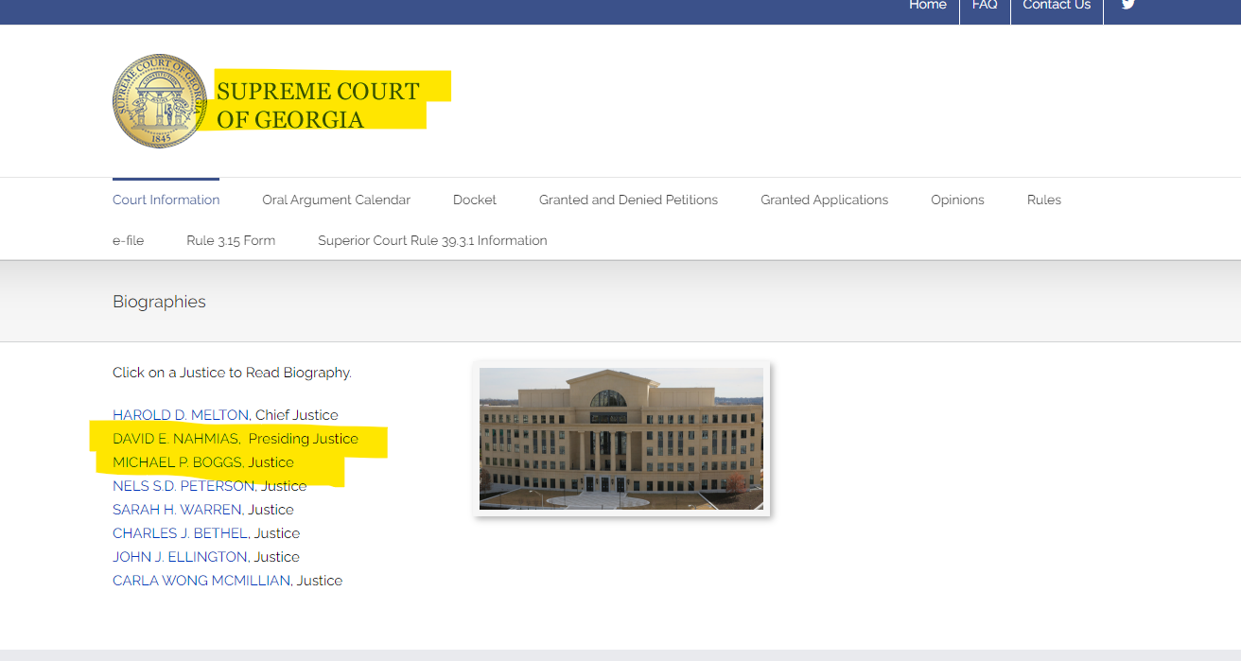Viewport: 1241px width, 661px height.
Task: Open the FAQ link
Action: (985, 5)
